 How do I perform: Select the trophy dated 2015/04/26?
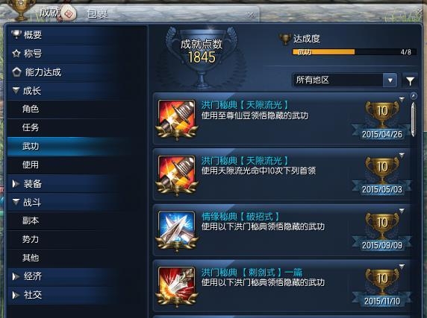tap(381, 119)
